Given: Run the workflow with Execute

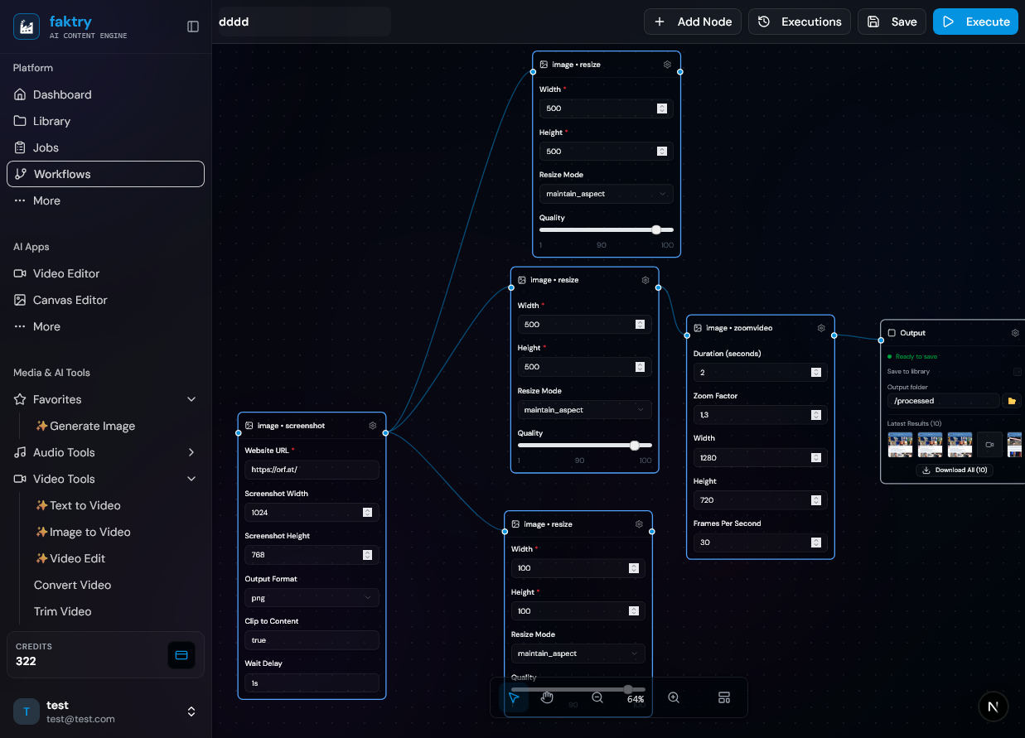Looking at the screenshot, I should (x=975, y=22).
